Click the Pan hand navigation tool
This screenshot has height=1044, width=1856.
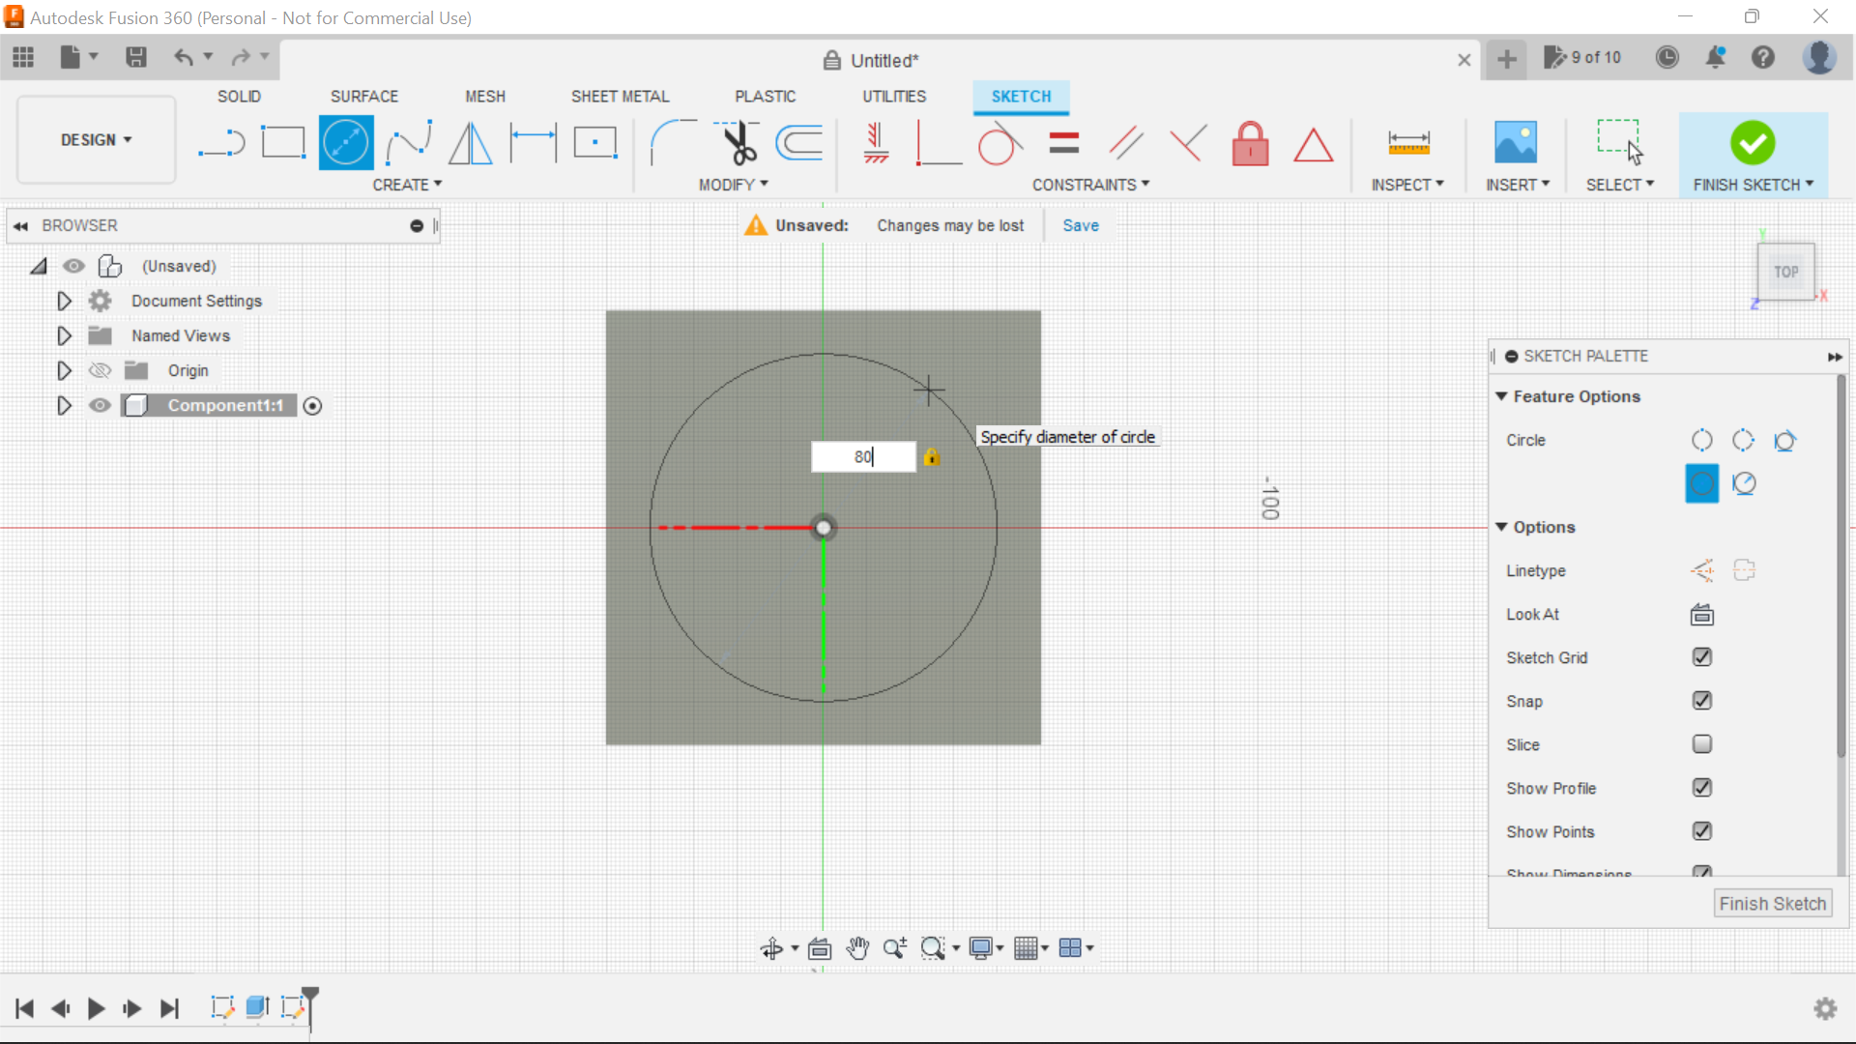(x=857, y=948)
